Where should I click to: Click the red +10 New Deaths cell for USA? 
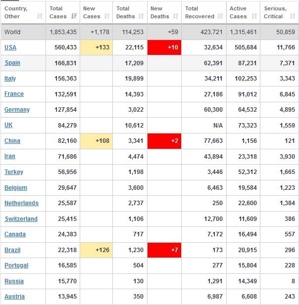(x=164, y=47)
